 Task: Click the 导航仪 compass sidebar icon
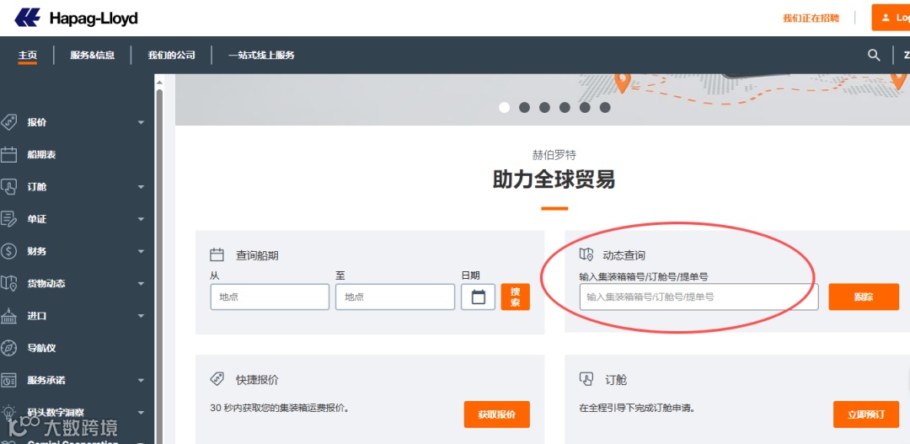click(x=8, y=348)
